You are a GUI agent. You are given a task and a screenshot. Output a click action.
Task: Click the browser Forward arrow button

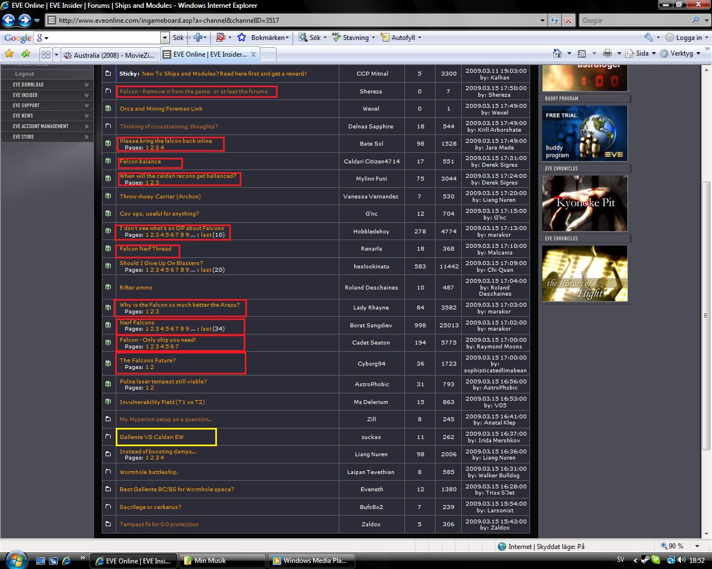[x=24, y=21]
